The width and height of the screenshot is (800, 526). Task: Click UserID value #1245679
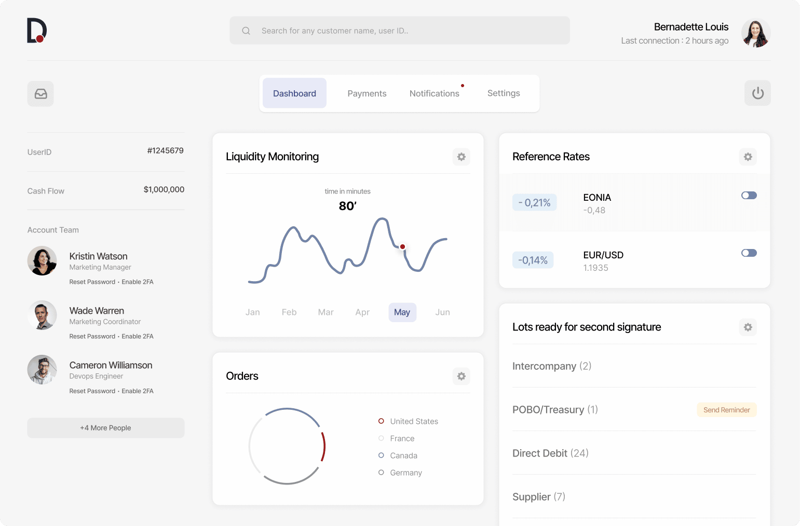pos(166,150)
